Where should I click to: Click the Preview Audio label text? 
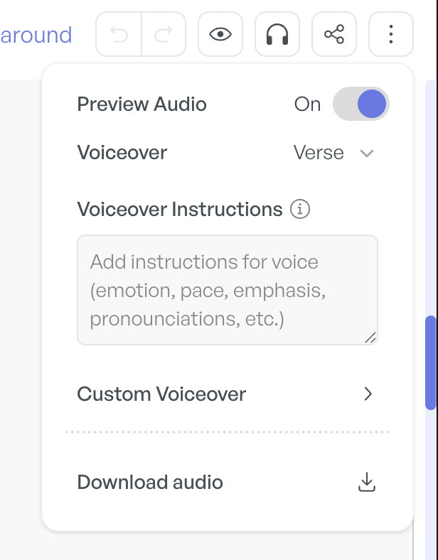pos(141,104)
